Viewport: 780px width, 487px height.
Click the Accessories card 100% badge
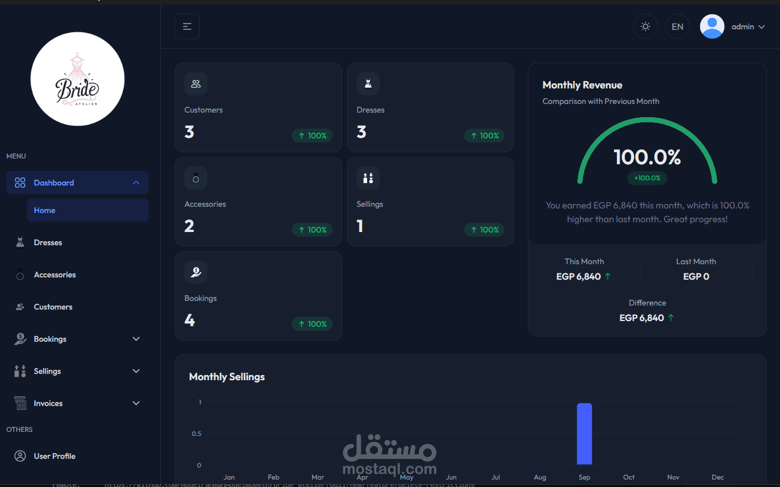coord(312,230)
